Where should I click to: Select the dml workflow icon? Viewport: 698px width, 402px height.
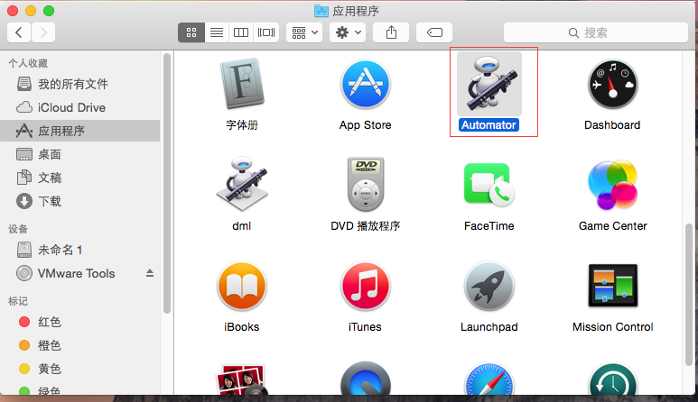(242, 184)
